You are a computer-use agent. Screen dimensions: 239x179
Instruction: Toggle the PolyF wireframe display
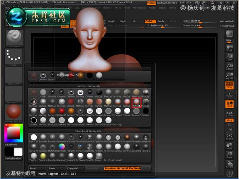click(x=229, y=174)
